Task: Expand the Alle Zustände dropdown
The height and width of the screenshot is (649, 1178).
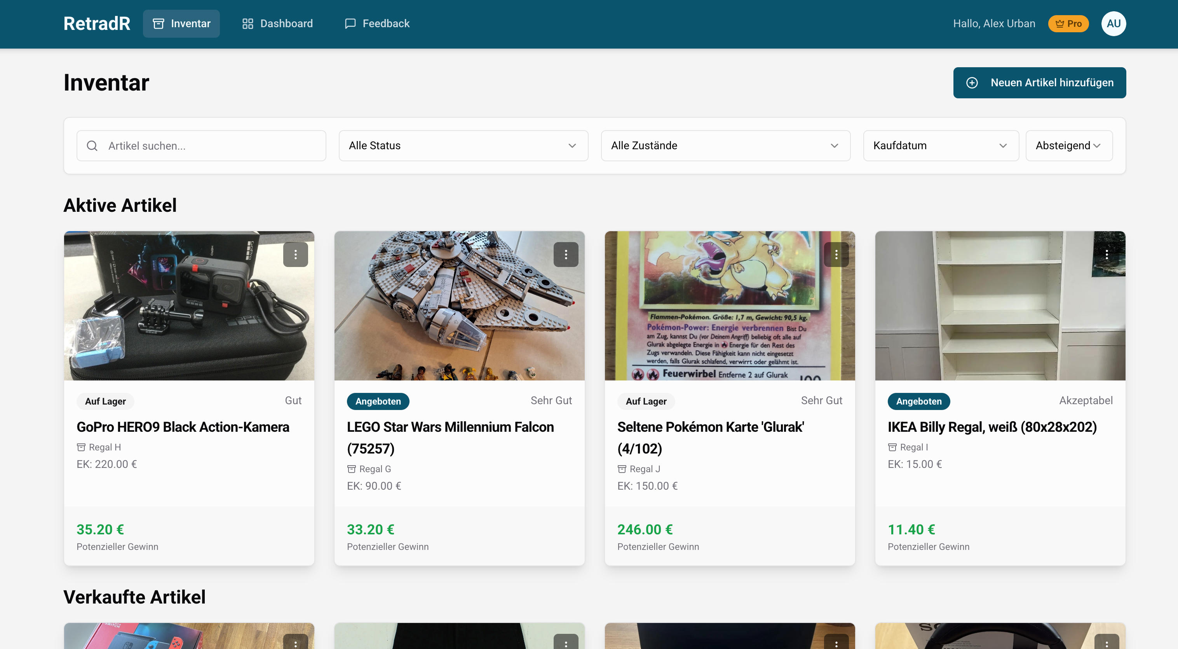Action: pyautogui.click(x=725, y=145)
